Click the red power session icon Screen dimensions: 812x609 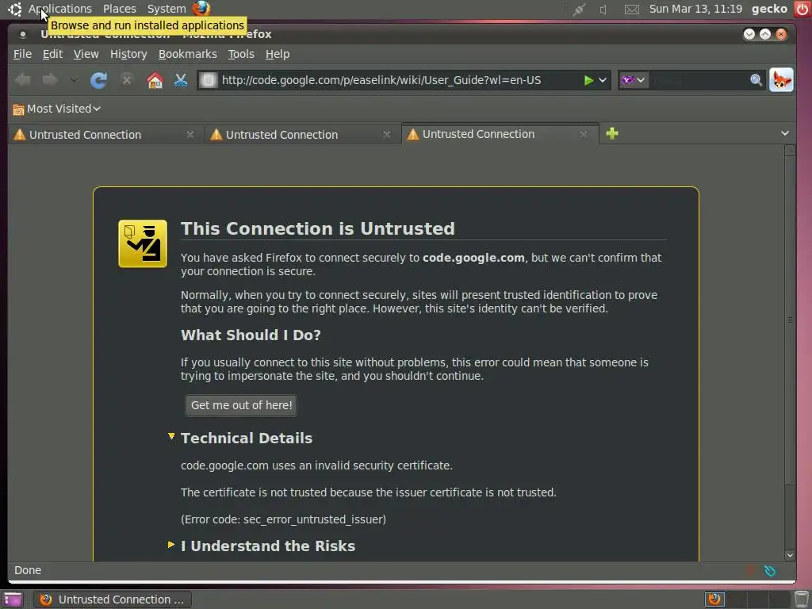point(802,9)
